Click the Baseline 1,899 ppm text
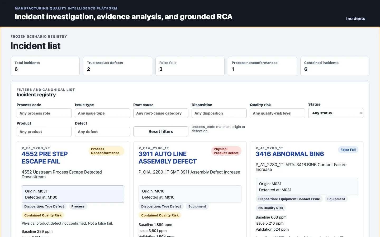The width and height of the screenshot is (380, 237). click(x=155, y=225)
